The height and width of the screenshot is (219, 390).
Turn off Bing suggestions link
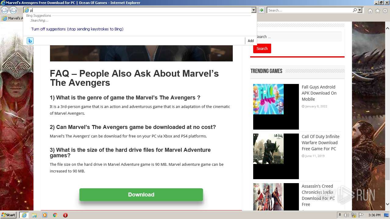77,29
